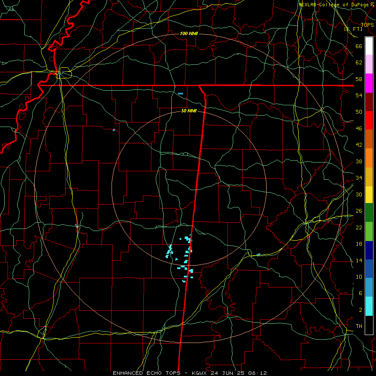Viewport: 376px width, 376px height.
Task: Click the dark green 26 color band
Action: coord(369,212)
